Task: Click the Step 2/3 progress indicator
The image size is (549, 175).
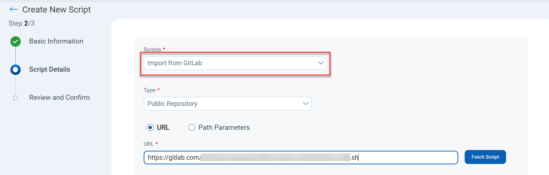Action: (21, 24)
